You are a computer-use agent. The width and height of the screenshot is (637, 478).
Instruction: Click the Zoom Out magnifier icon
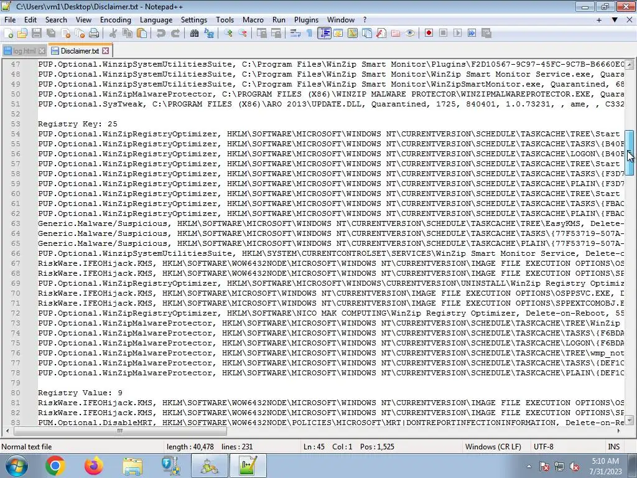(243, 34)
